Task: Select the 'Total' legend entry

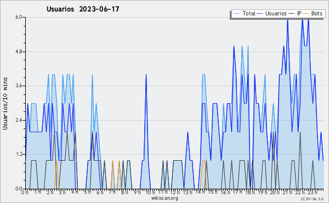Action: [244, 13]
